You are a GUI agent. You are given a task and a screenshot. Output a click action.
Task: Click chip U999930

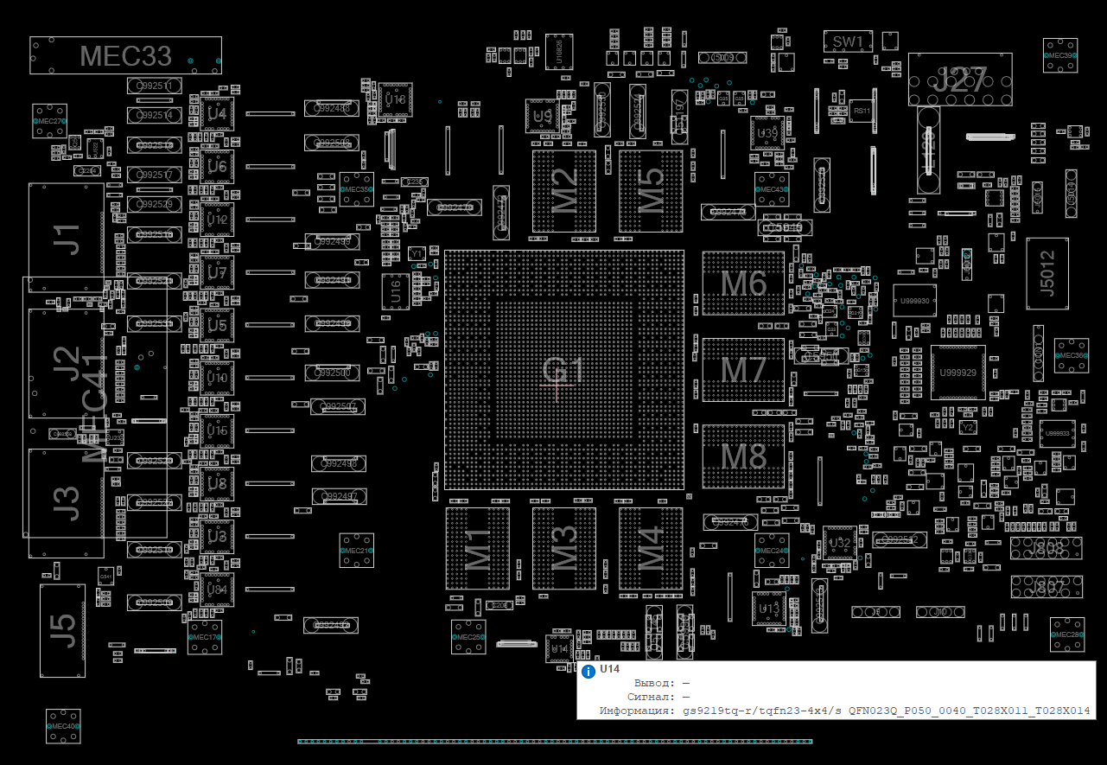[914, 301]
